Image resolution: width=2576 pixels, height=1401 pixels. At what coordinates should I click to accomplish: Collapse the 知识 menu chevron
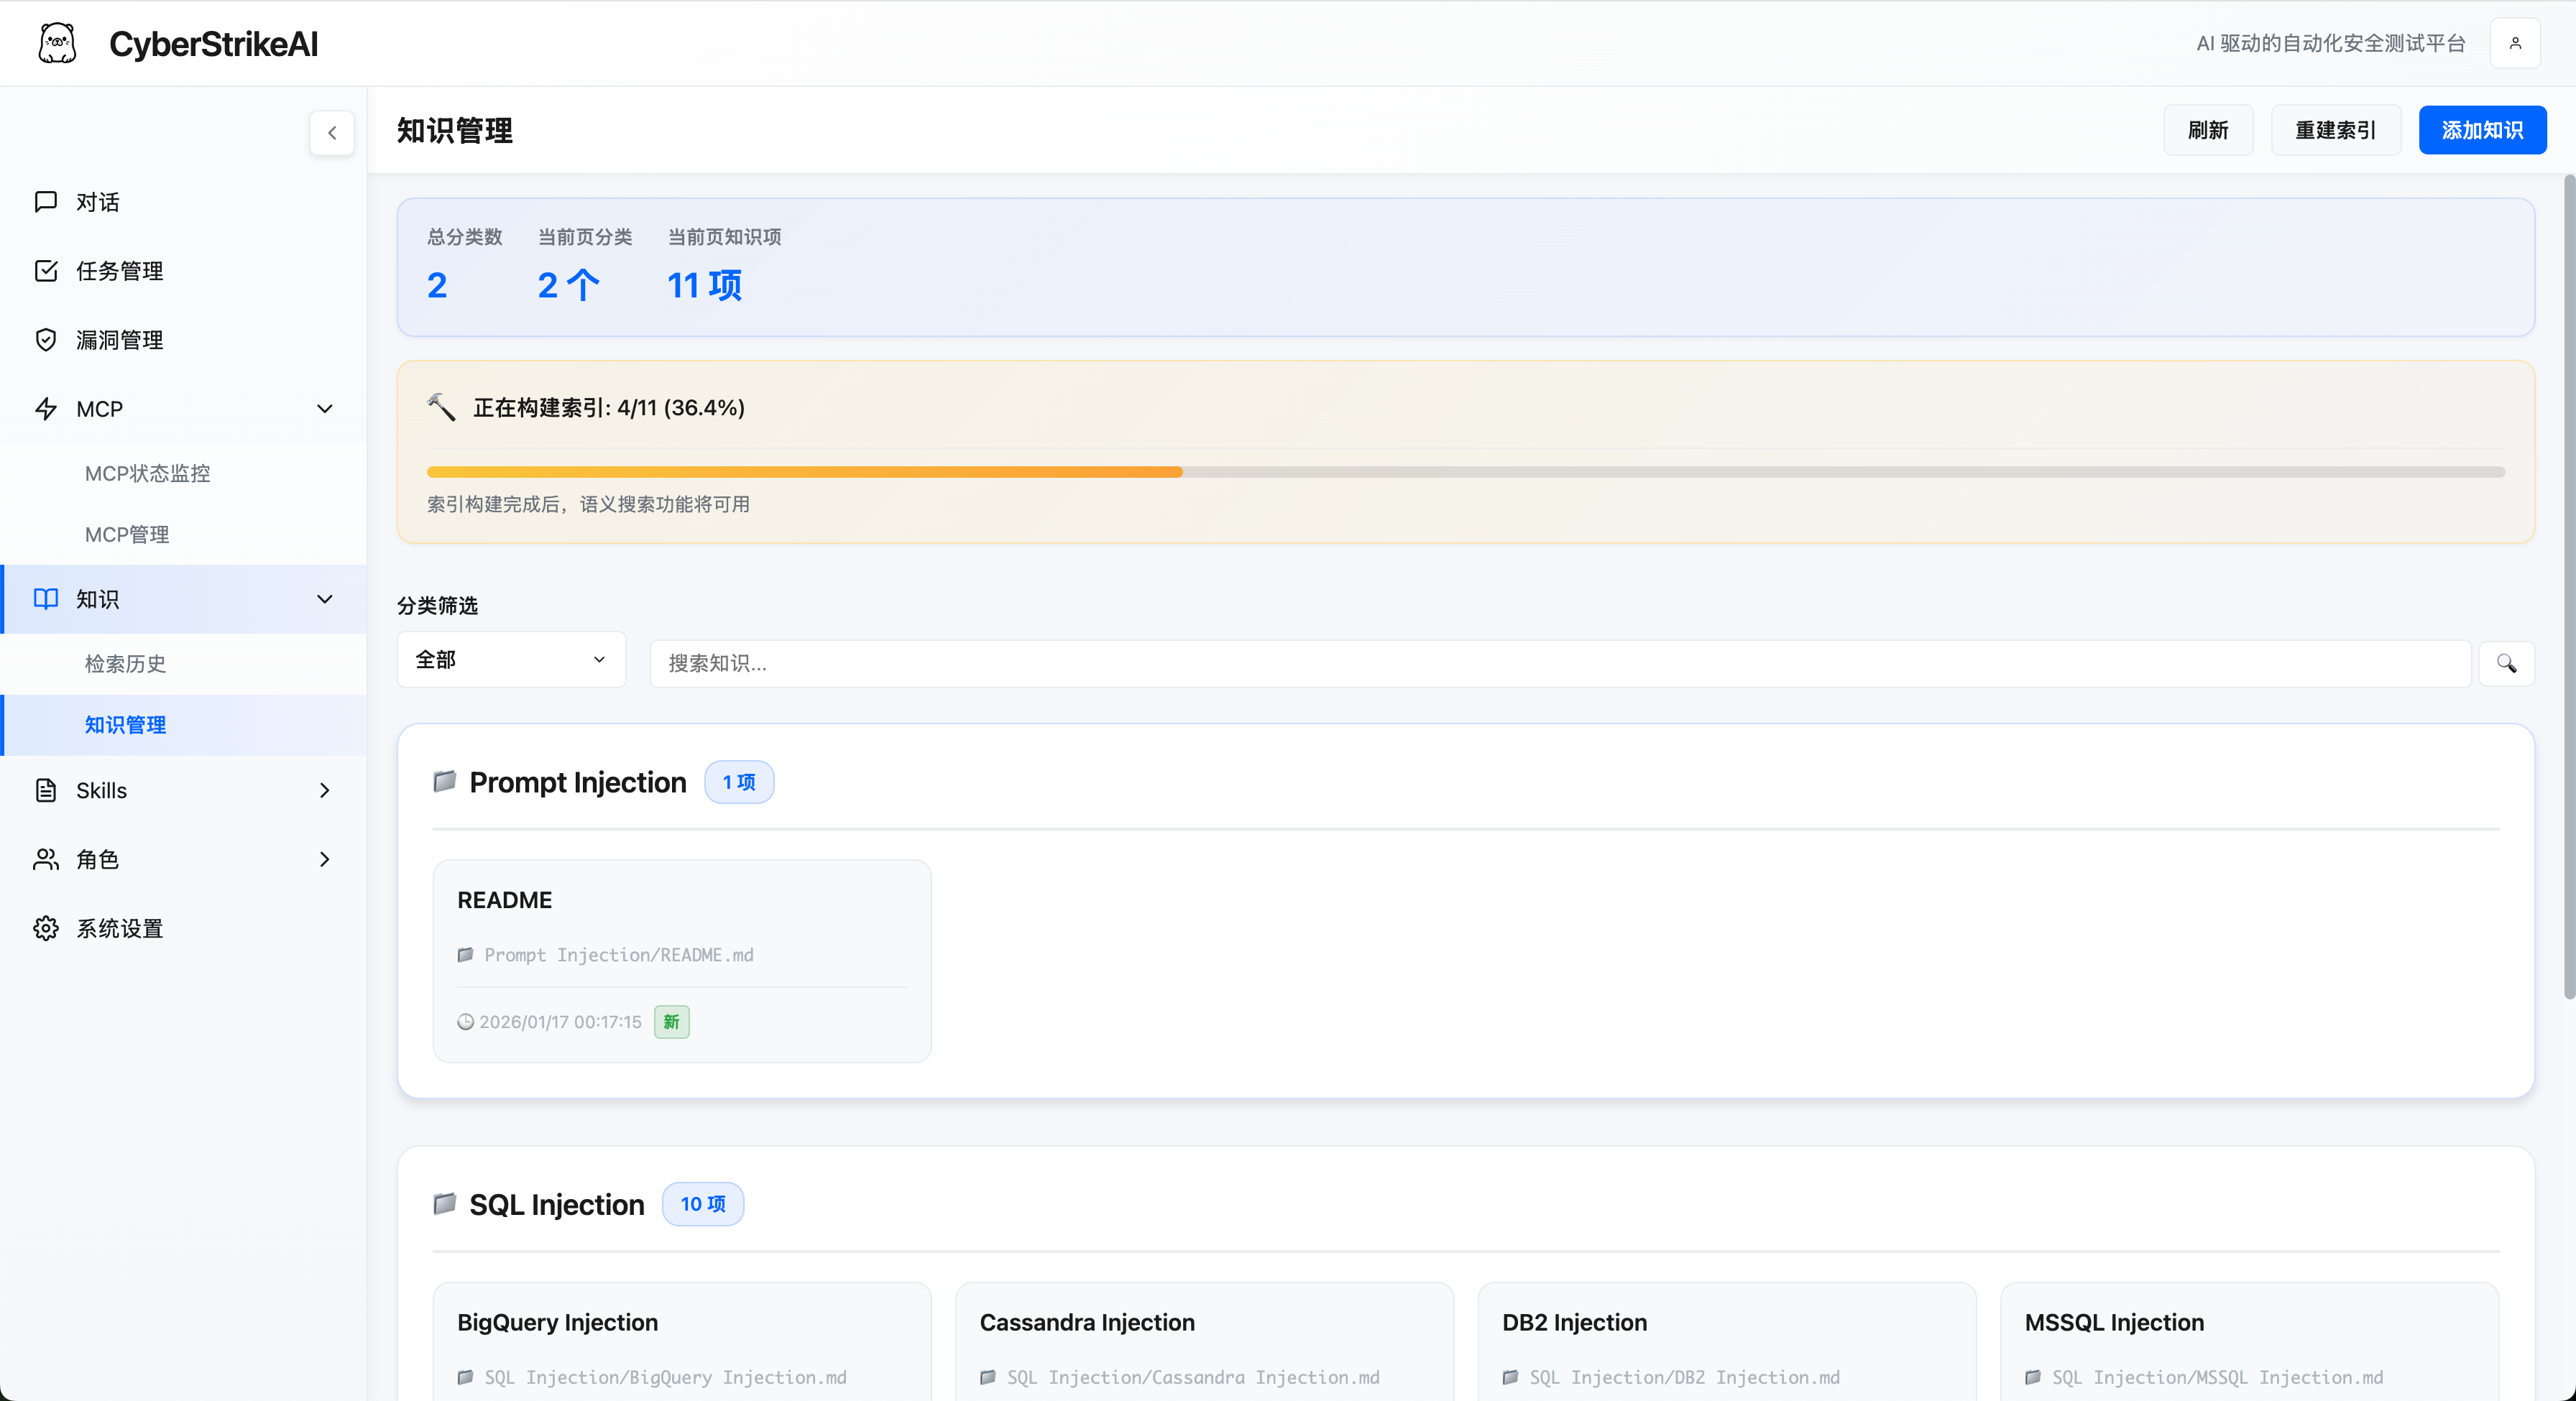point(324,598)
